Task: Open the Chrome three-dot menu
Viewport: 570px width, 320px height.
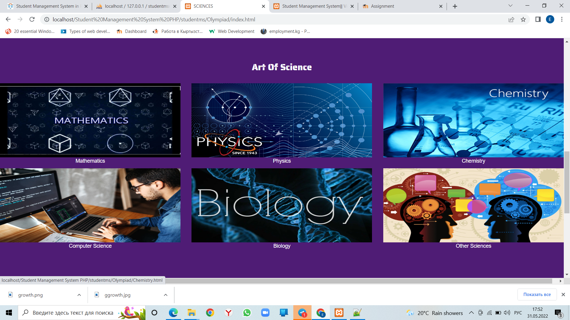Action: click(x=562, y=20)
